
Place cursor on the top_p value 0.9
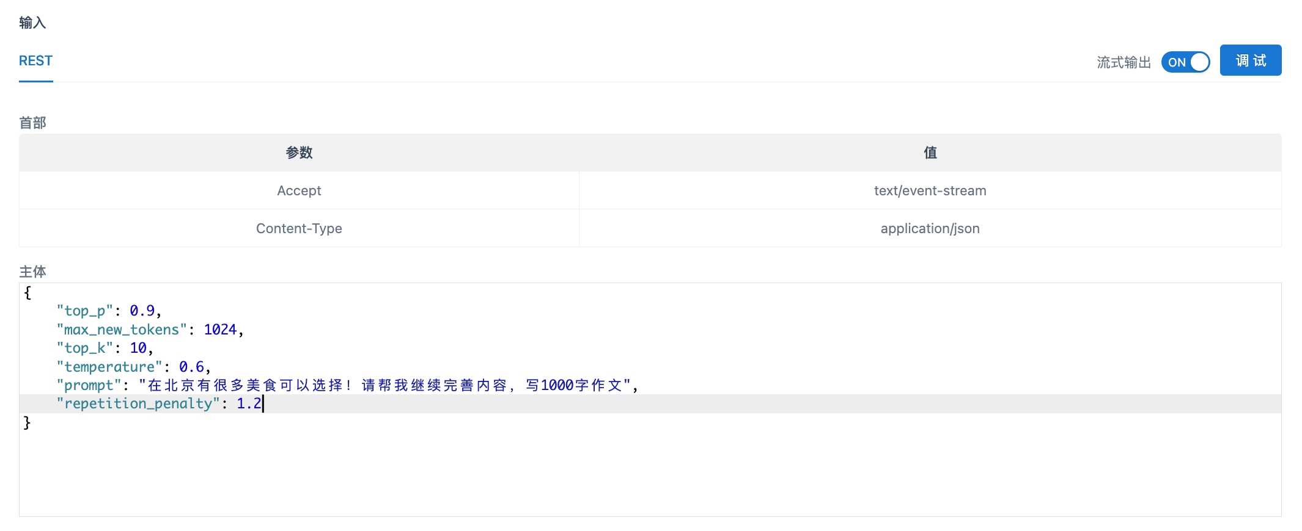[x=142, y=311]
